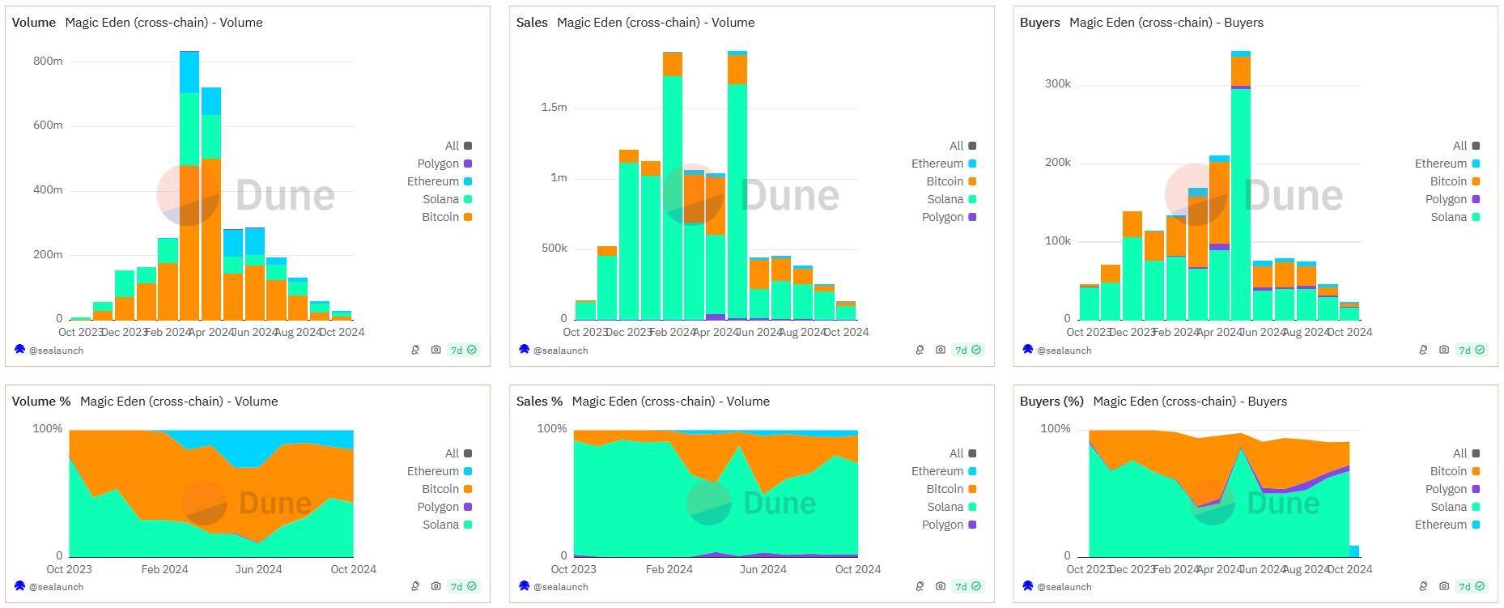The width and height of the screenshot is (1504, 608).
Task: Click the sealaunch avatar icon in Volume % panel
Action: [x=20, y=586]
